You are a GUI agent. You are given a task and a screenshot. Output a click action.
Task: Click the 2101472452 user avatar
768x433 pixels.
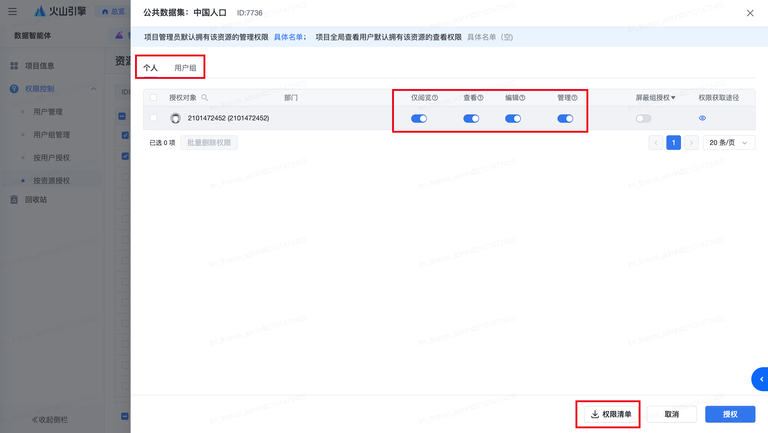175,118
